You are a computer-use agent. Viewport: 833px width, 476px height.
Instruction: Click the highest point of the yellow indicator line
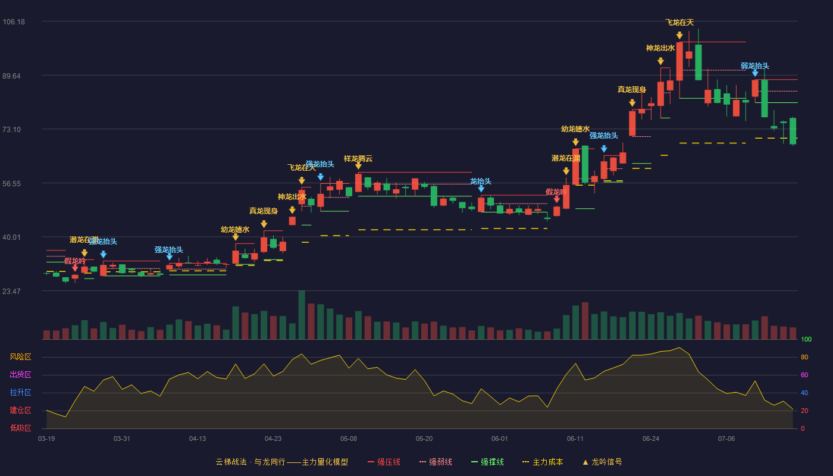(x=679, y=347)
